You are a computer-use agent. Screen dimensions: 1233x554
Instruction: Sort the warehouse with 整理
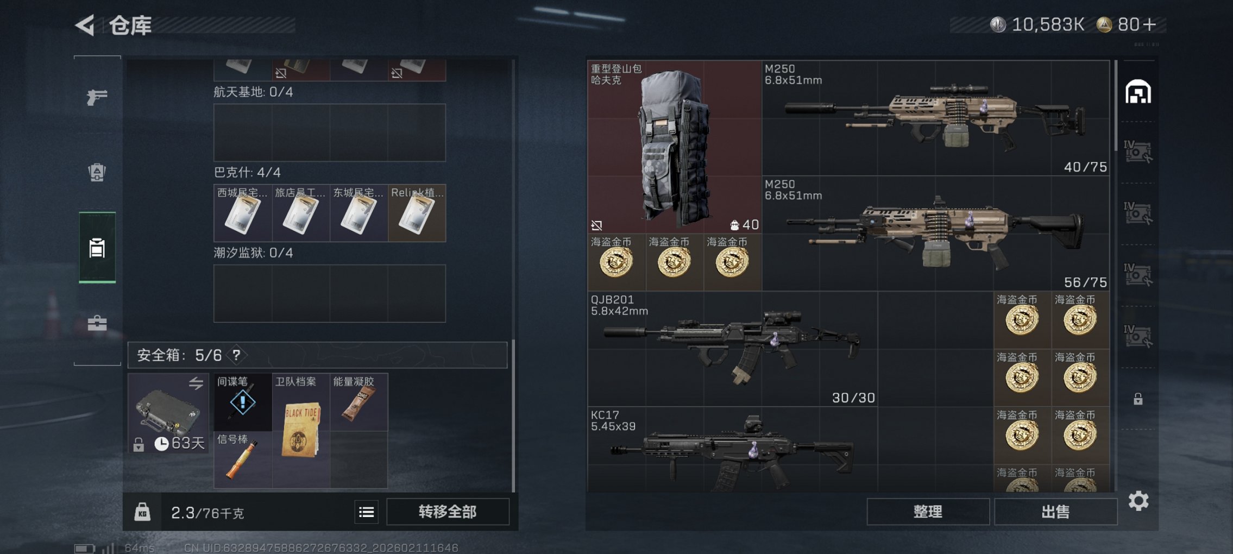928,512
